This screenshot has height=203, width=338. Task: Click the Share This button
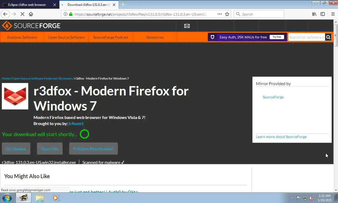click(x=50, y=149)
